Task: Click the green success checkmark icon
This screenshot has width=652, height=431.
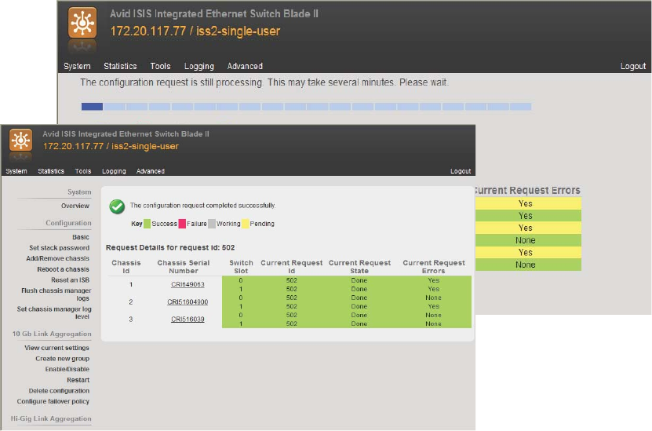Action: [117, 206]
